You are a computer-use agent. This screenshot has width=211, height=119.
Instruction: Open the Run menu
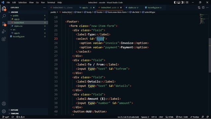[x=43, y=2]
